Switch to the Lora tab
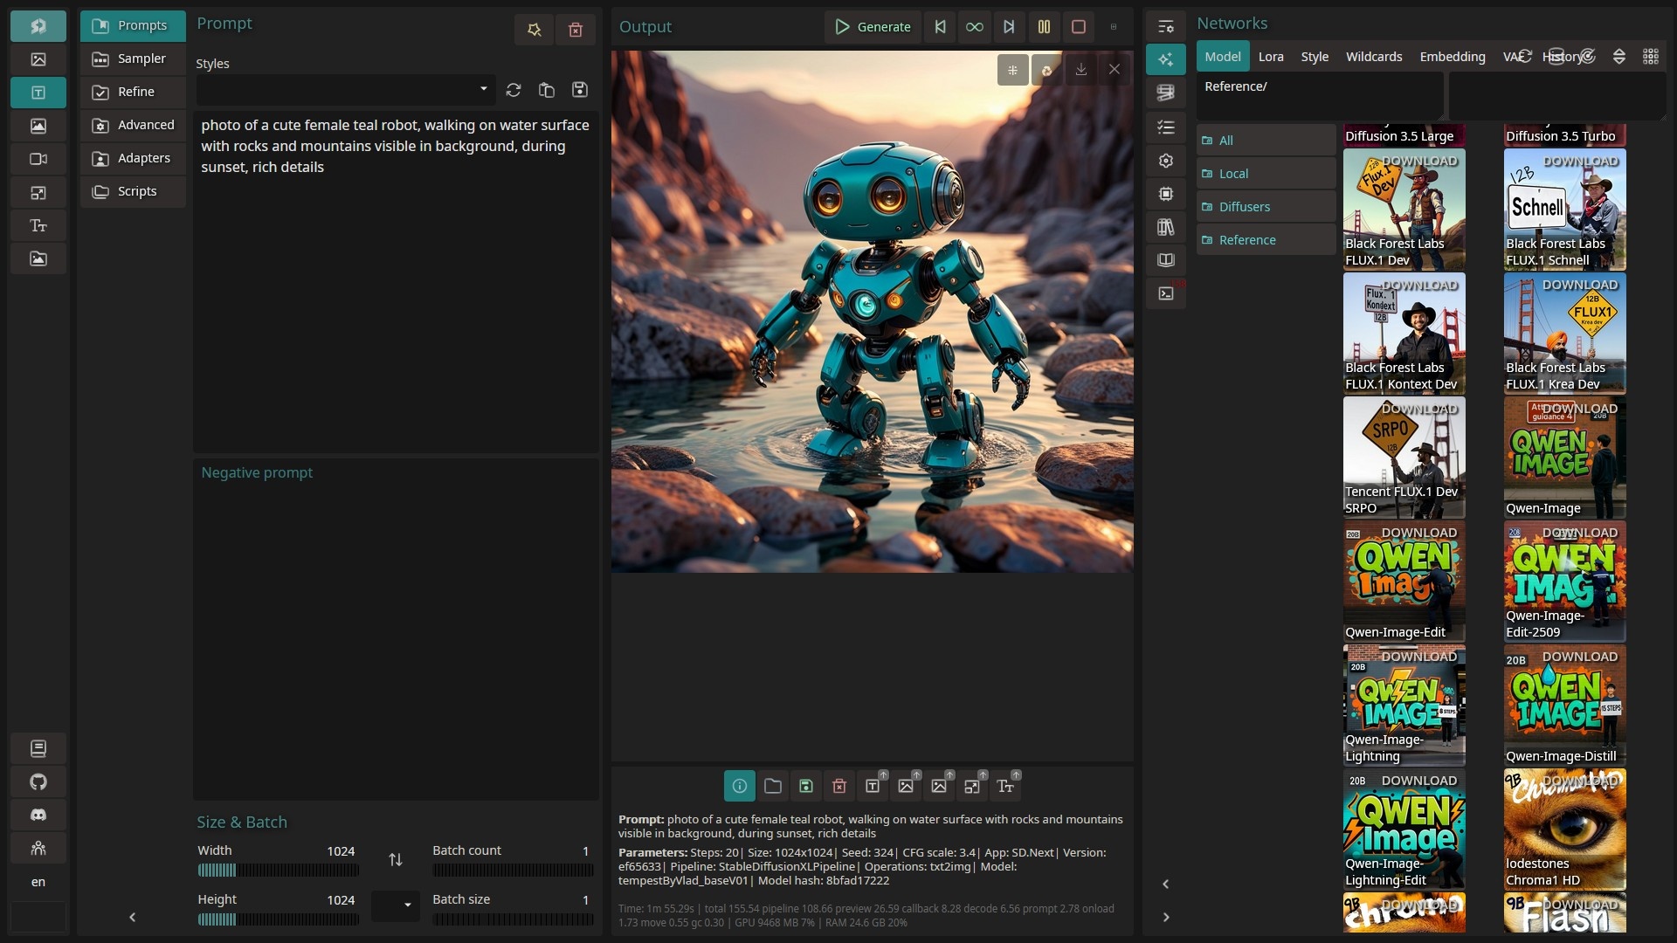The height and width of the screenshot is (943, 1677). (x=1270, y=57)
